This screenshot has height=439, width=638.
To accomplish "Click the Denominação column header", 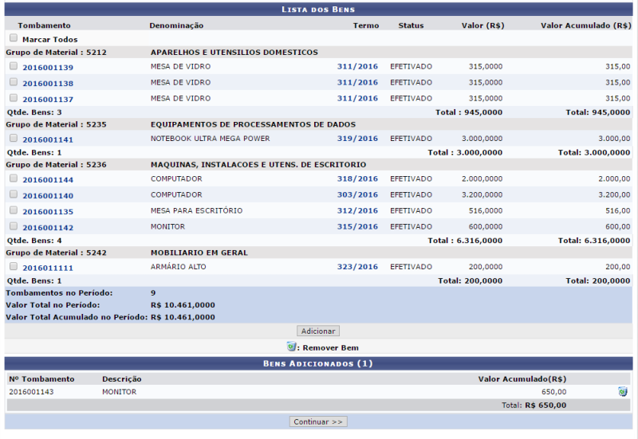I will pos(176,25).
